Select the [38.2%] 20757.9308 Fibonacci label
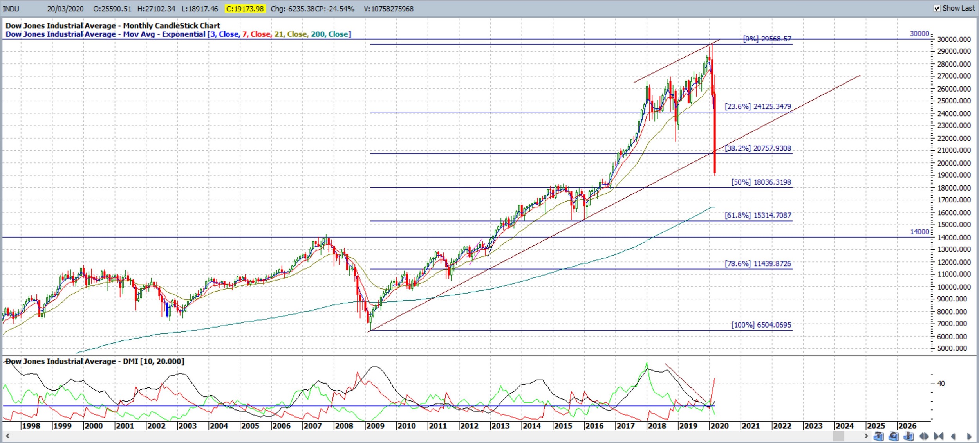 pyautogui.click(x=758, y=148)
